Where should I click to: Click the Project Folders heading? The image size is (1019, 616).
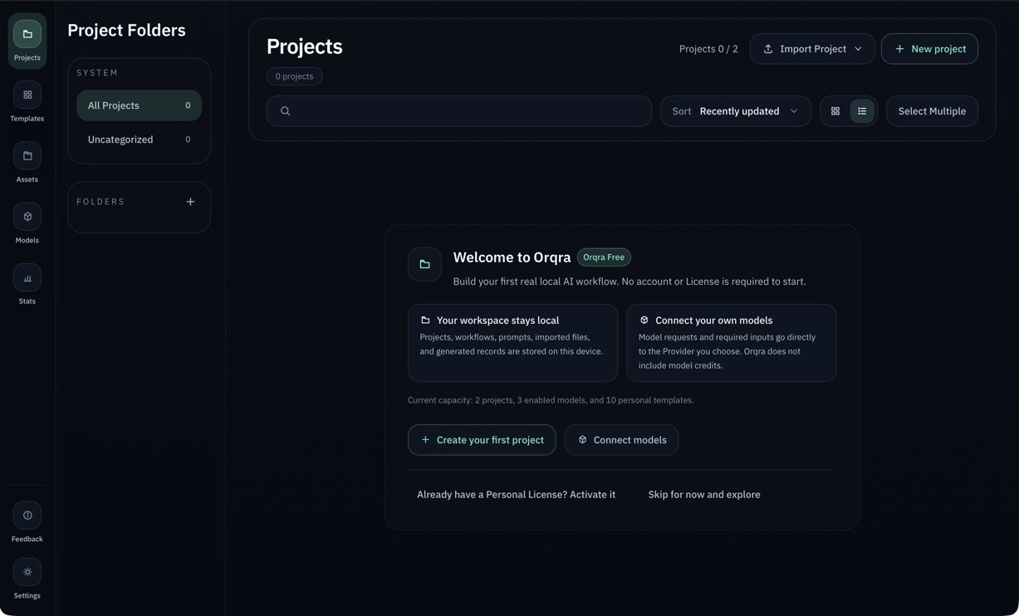(x=126, y=30)
